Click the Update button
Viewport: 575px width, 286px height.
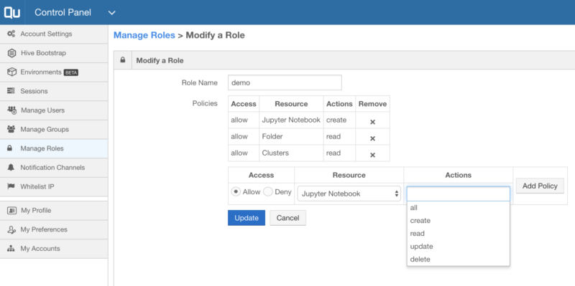(247, 218)
